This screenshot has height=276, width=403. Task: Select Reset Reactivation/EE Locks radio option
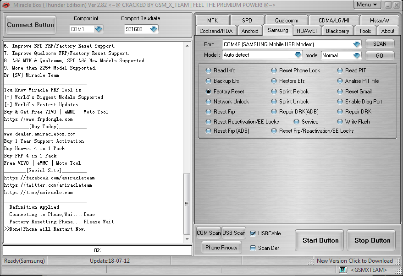209,122
